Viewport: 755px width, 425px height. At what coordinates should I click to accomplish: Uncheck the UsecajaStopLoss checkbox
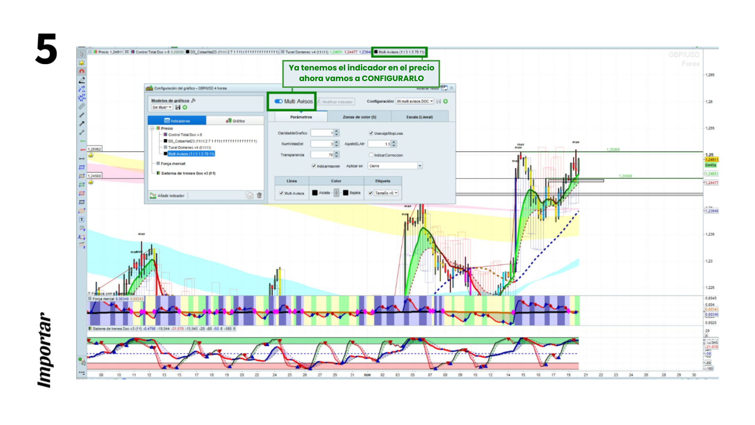coord(371,133)
